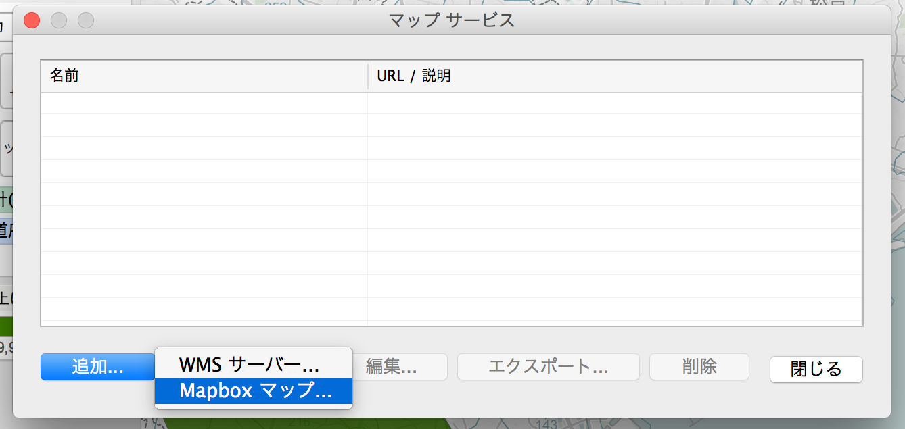Close the dialog with 閉じる
The height and width of the screenshot is (429, 905).
tap(816, 370)
